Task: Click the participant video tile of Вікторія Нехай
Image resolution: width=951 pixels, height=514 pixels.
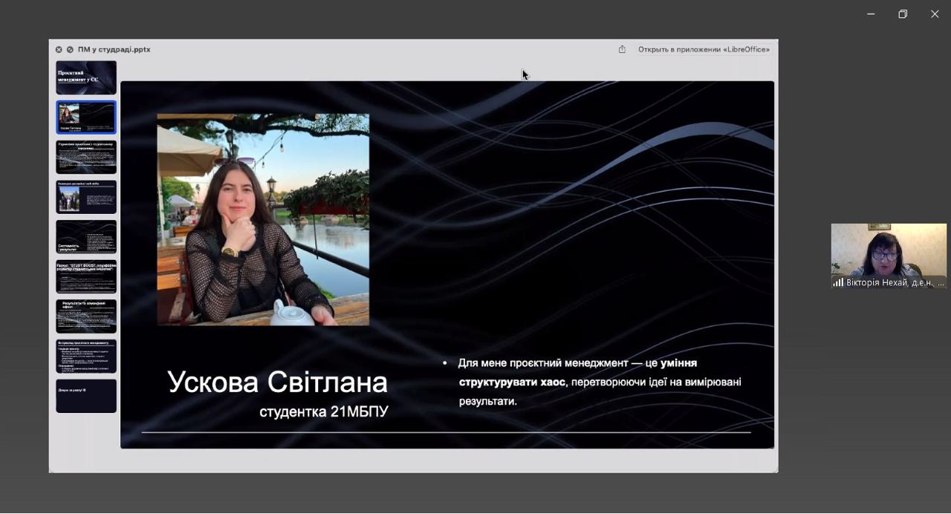Action: [889, 256]
